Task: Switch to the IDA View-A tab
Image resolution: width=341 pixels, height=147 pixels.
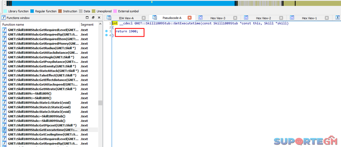Action: click(126, 18)
